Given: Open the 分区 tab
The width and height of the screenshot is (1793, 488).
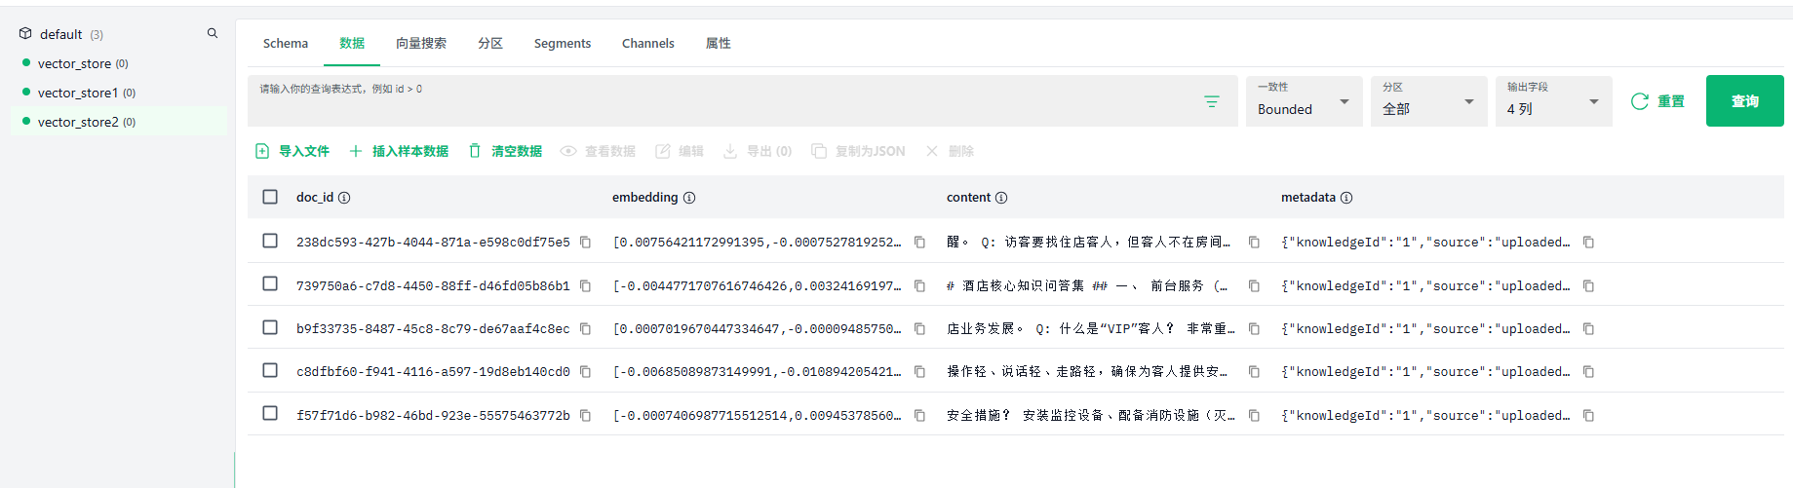Looking at the screenshot, I should click(x=490, y=43).
